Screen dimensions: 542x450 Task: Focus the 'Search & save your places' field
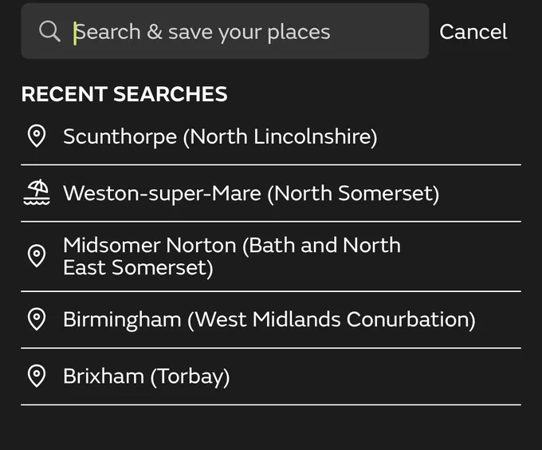225,31
